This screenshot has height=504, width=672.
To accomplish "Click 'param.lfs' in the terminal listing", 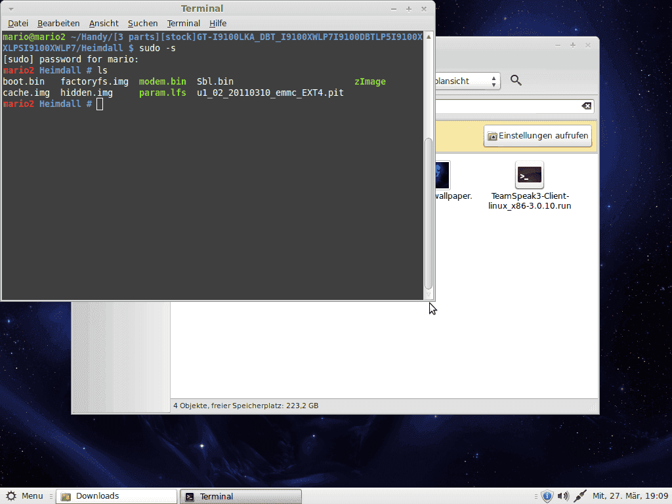I will click(x=163, y=93).
